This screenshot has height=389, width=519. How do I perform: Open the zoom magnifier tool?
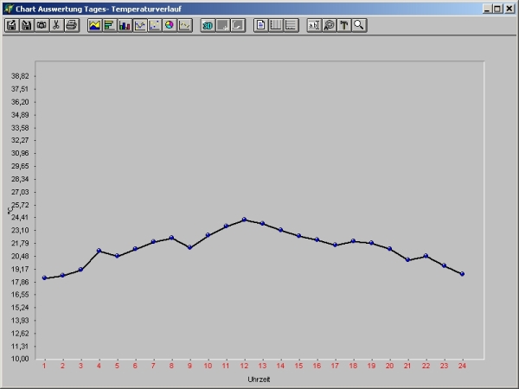358,25
